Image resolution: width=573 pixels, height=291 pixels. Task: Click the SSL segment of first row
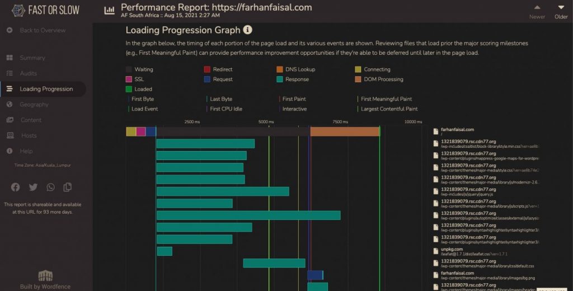[141, 132]
